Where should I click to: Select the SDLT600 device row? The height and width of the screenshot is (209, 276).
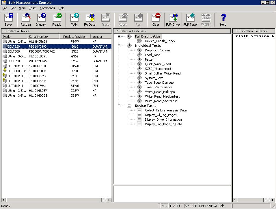click(x=14, y=51)
